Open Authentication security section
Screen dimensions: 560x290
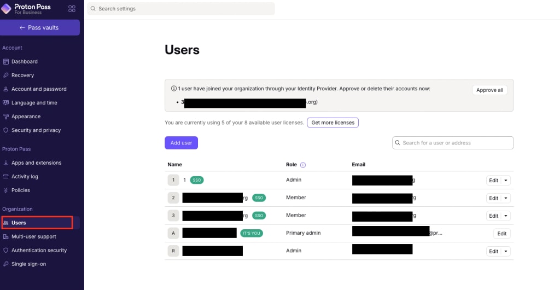pos(39,251)
